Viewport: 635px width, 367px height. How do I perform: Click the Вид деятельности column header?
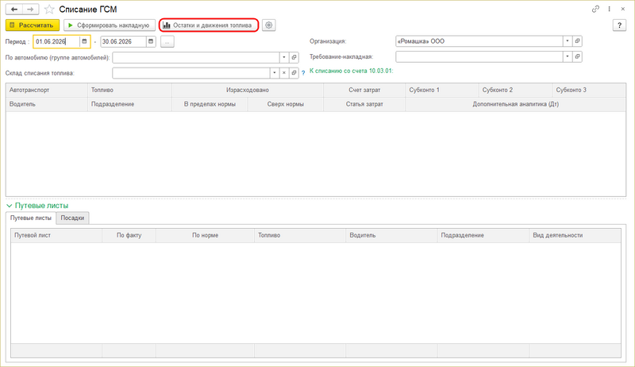(575, 235)
